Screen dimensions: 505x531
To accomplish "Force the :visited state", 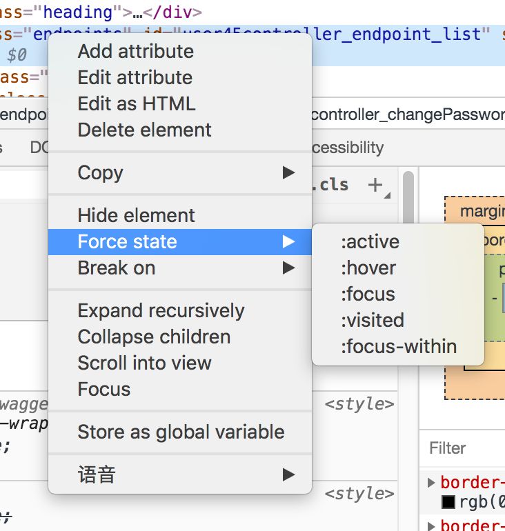I will point(398,321).
